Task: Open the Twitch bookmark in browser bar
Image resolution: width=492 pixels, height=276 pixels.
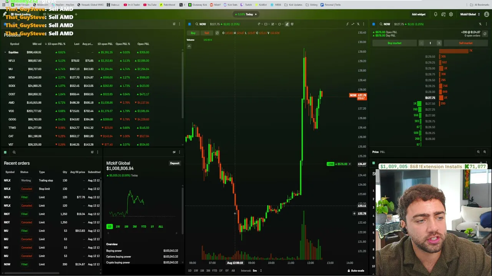Action: point(246,5)
